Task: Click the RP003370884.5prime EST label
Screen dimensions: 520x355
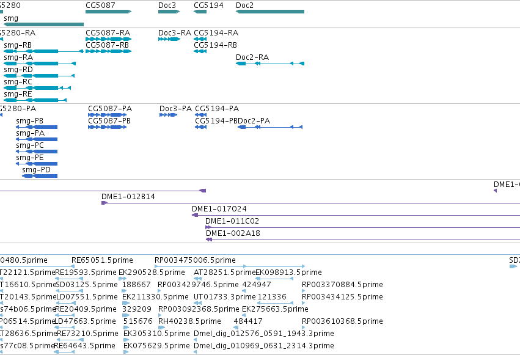Action: coord(342,285)
